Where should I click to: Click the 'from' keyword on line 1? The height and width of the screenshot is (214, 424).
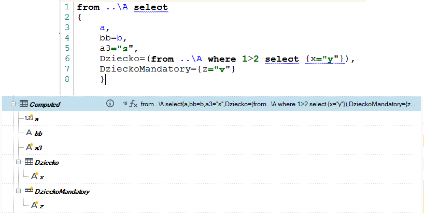[x=88, y=7]
